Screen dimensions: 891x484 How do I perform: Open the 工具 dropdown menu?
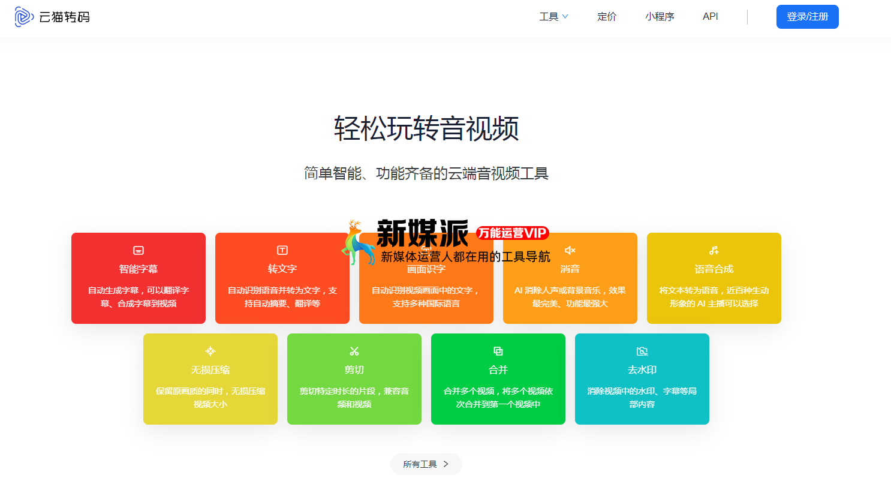[x=553, y=17]
